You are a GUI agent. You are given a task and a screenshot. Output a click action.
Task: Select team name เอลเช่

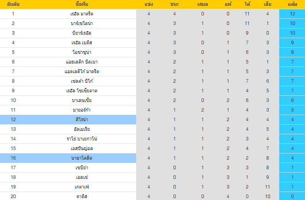[x=82, y=177]
